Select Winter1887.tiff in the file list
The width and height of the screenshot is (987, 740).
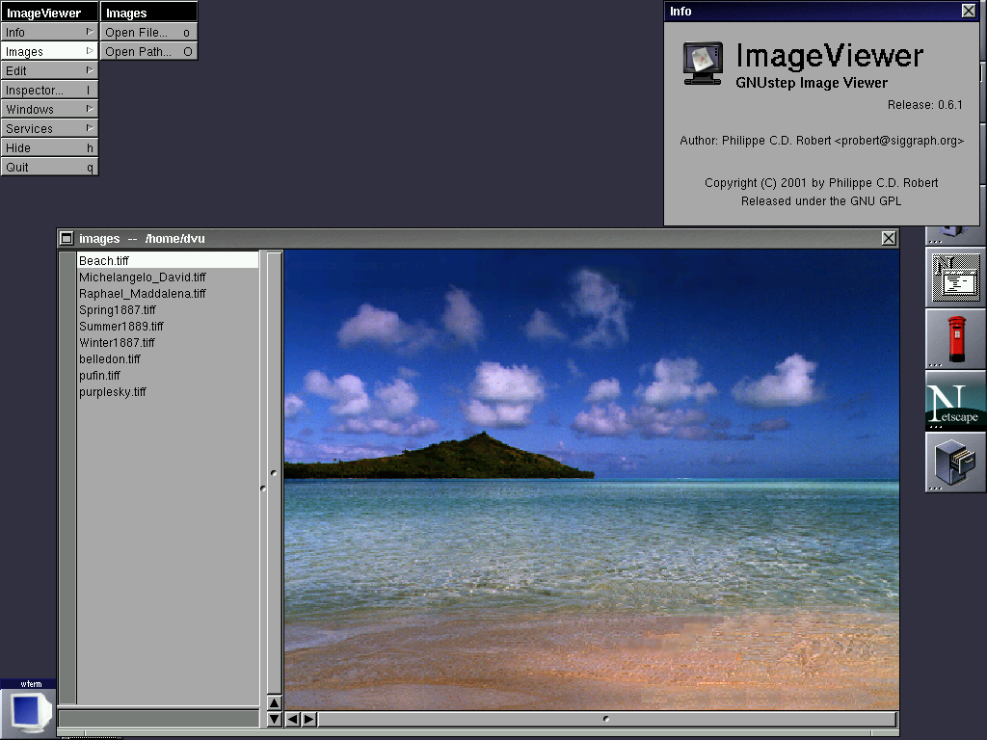pyautogui.click(x=117, y=342)
